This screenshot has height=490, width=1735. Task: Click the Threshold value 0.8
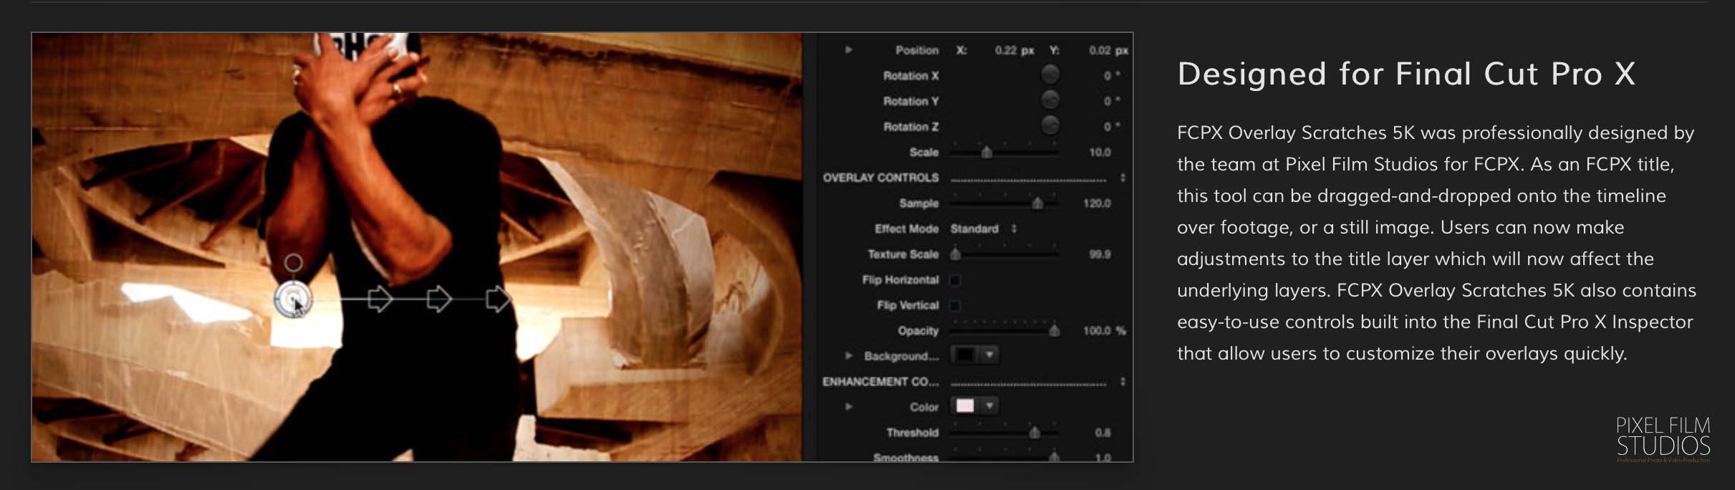(1102, 433)
